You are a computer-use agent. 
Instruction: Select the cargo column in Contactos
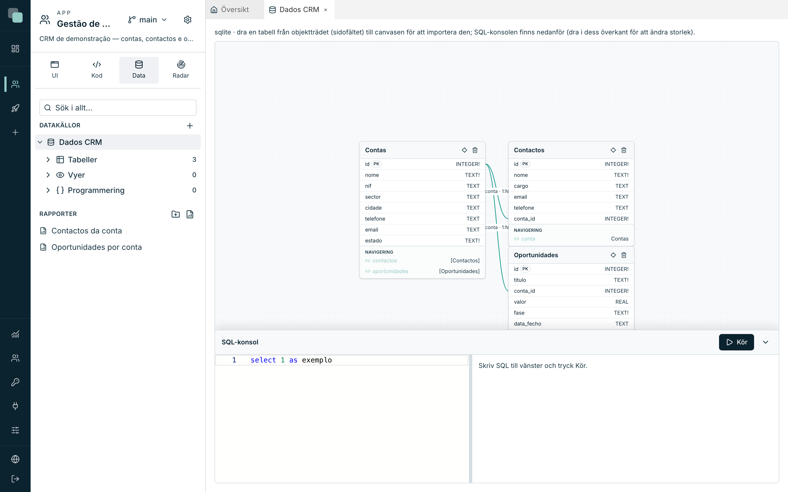pos(571,186)
